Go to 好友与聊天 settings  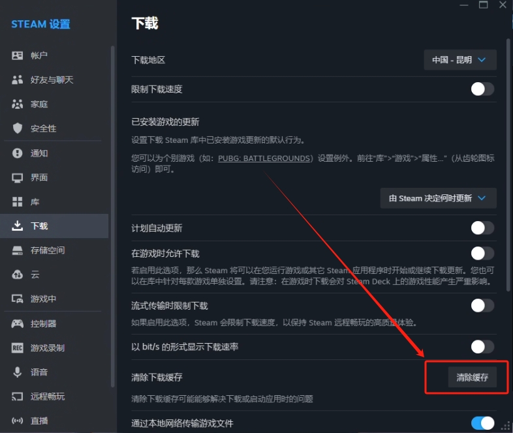54,80
